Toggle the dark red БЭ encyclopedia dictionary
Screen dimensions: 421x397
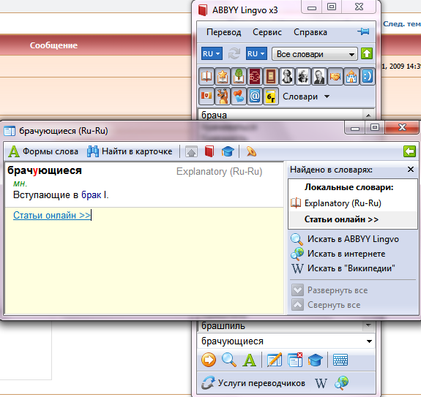pyautogui.click(x=255, y=76)
